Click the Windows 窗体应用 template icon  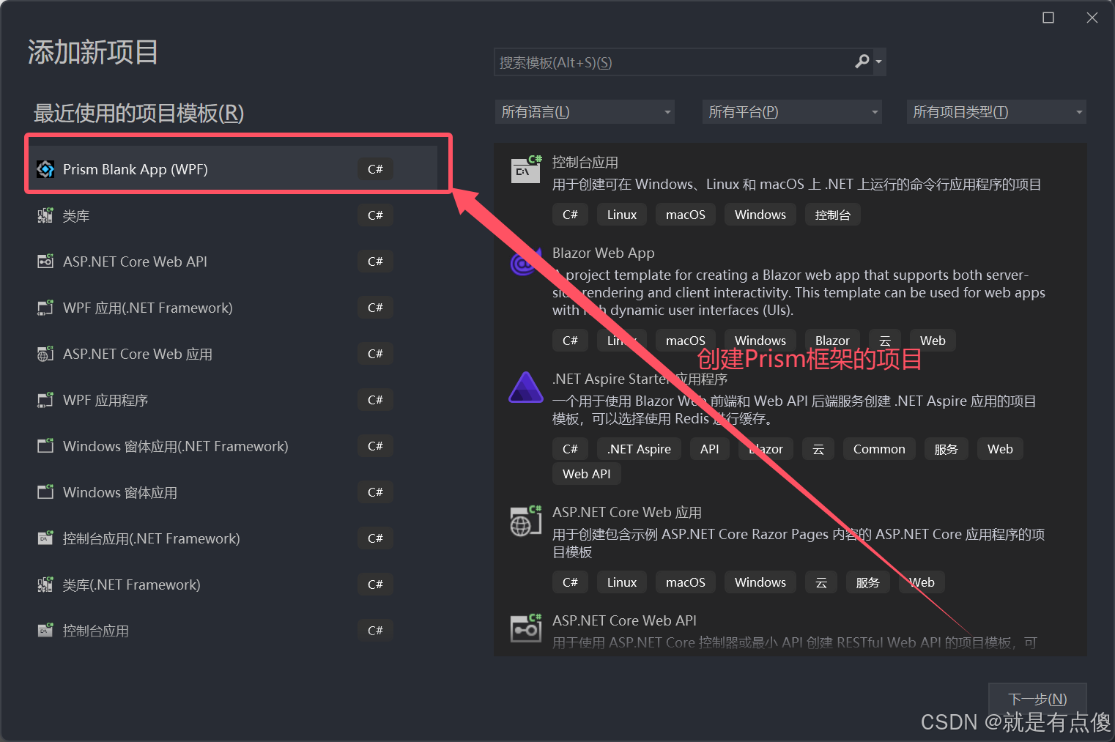[x=45, y=492]
